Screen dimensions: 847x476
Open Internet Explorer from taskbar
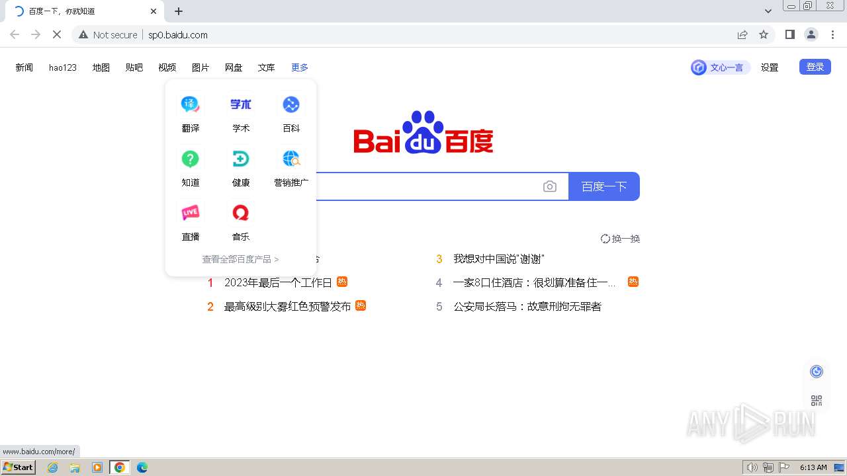pyautogui.click(x=53, y=467)
